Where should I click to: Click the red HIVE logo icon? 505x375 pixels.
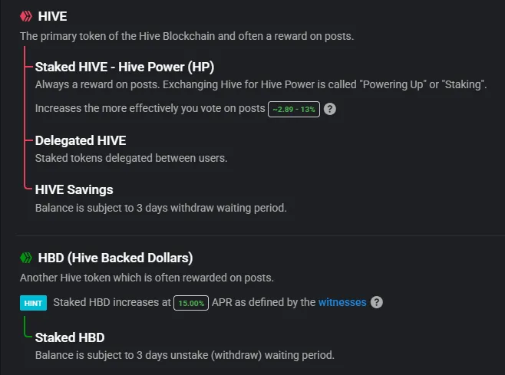click(x=26, y=16)
